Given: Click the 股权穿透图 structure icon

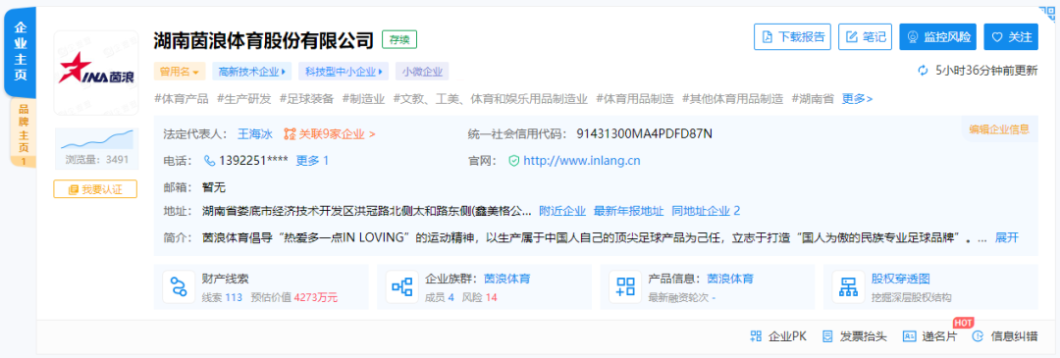Looking at the screenshot, I should click(848, 286).
